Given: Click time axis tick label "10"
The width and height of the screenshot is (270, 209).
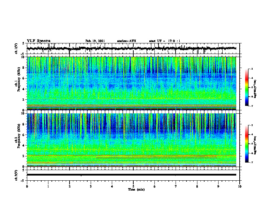Looking at the screenshot, I should point(240,186).
